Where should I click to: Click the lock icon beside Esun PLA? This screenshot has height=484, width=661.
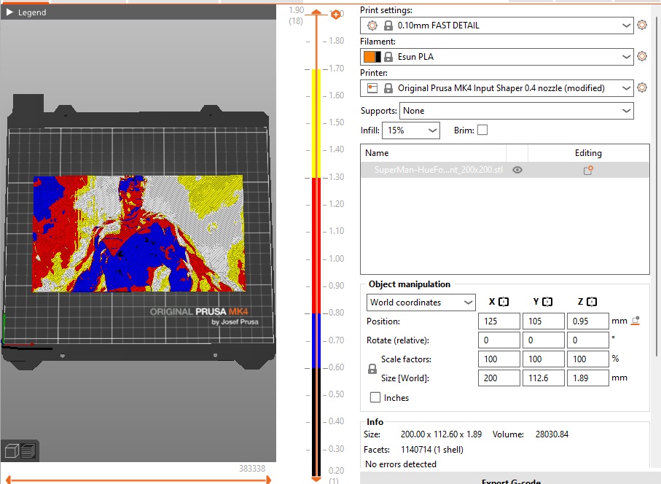pyautogui.click(x=388, y=57)
